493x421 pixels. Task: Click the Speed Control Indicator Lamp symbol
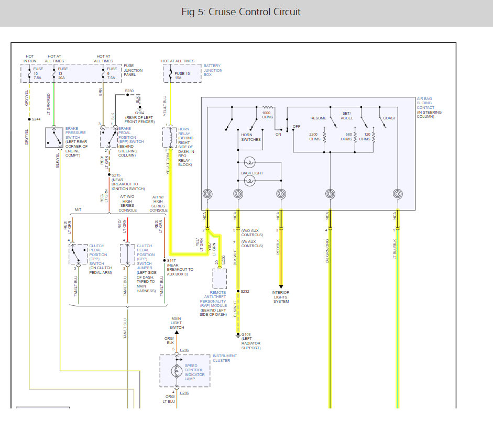177,371
